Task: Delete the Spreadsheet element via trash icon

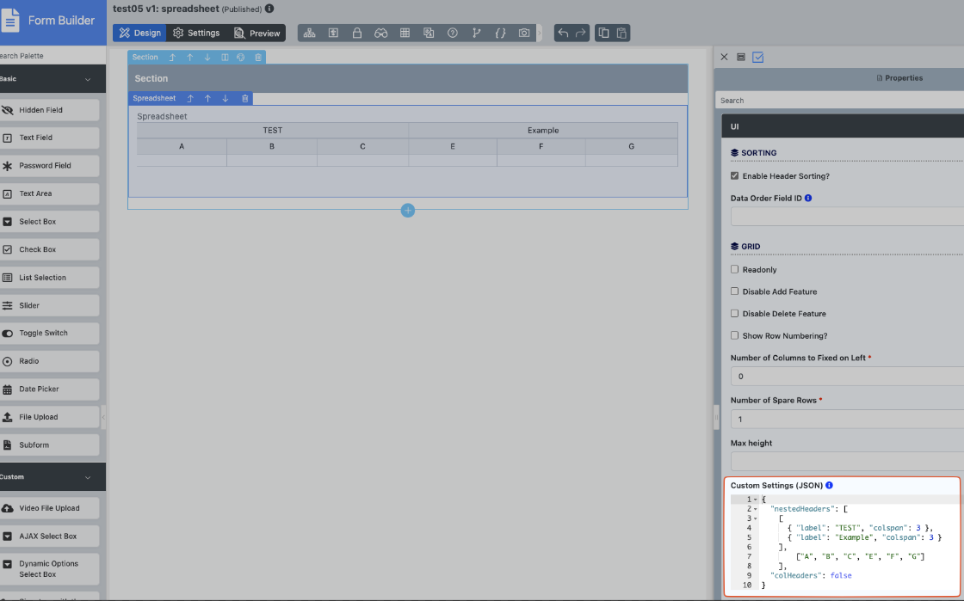Action: (x=245, y=99)
